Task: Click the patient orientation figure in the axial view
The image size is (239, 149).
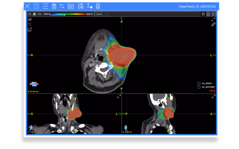Action: click(x=34, y=84)
